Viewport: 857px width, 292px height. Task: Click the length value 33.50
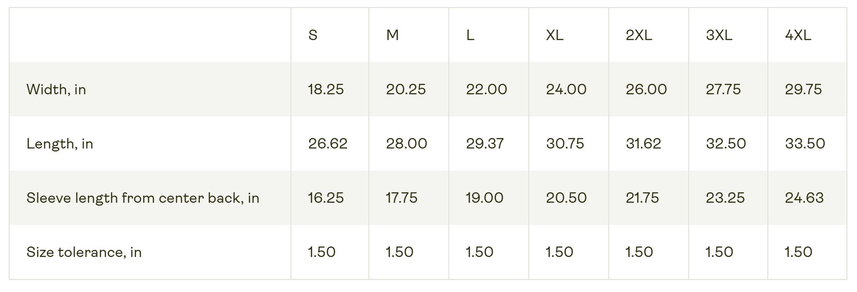click(805, 144)
